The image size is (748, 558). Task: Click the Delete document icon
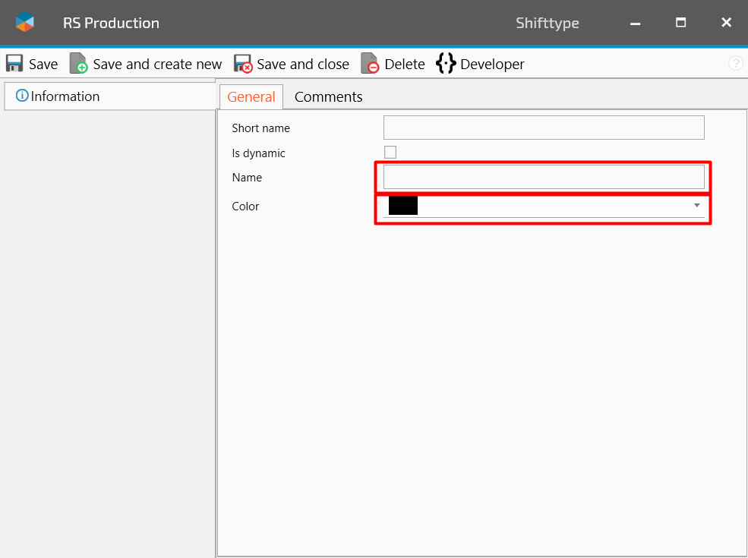click(370, 64)
